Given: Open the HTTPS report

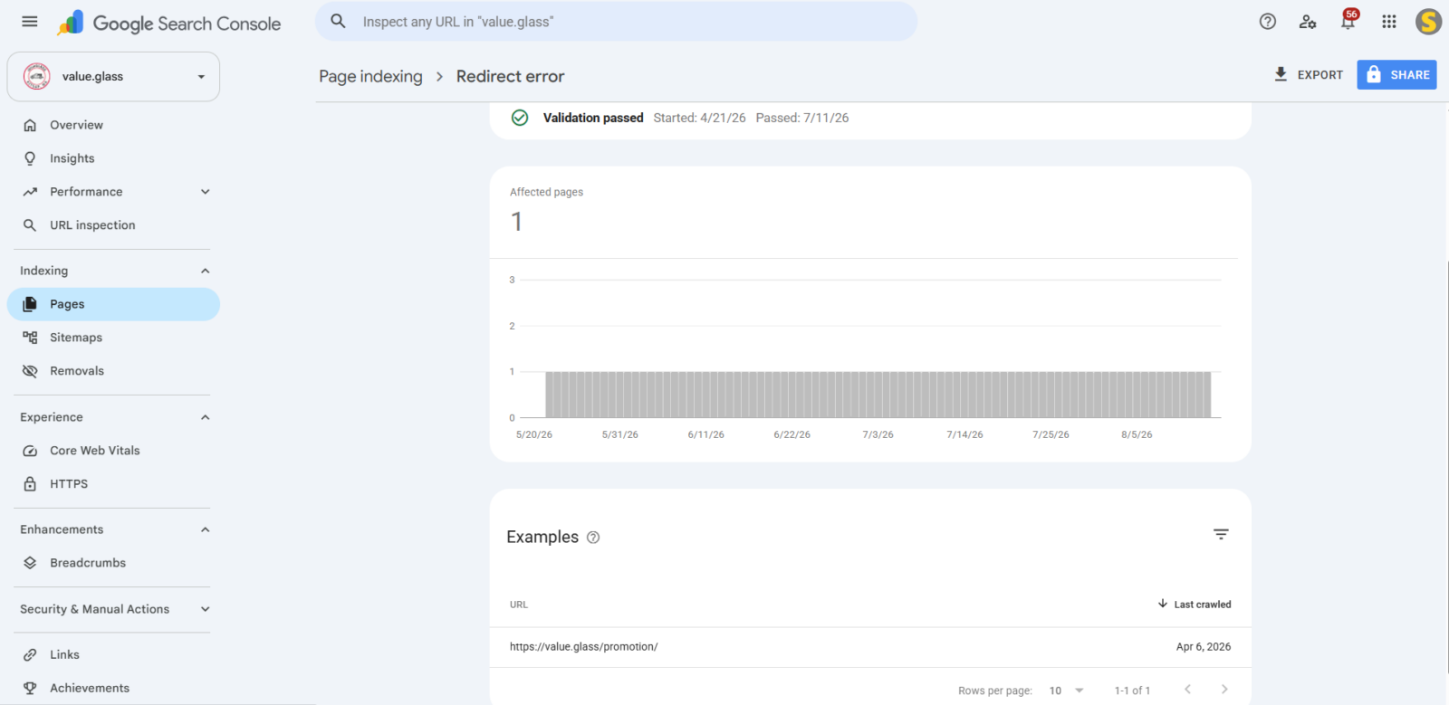Looking at the screenshot, I should click(x=113, y=484).
